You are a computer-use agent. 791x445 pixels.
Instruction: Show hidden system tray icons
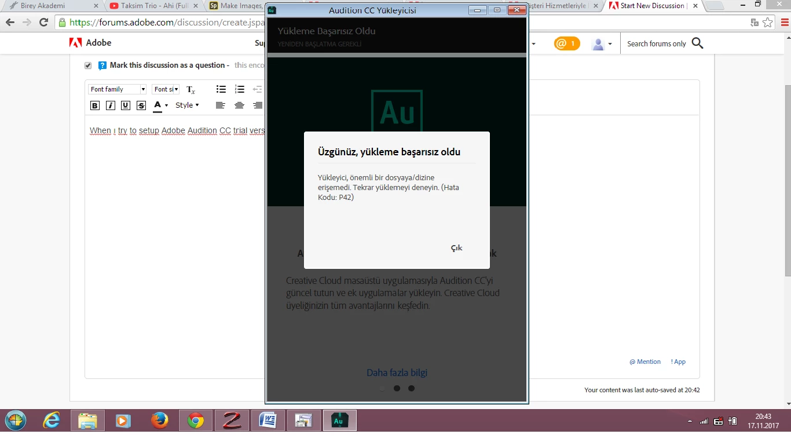(690, 421)
